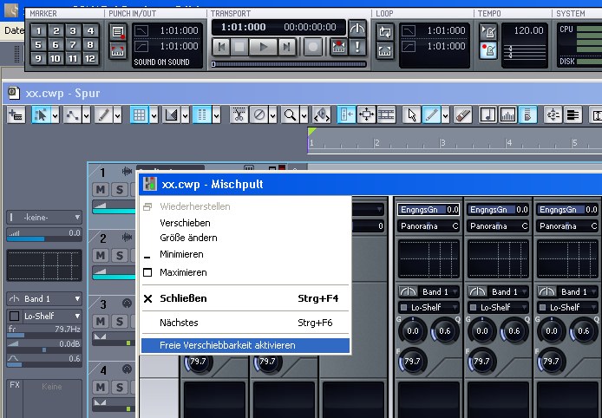Play the project from the transport bar
This screenshot has width=602, height=418.
tap(264, 47)
